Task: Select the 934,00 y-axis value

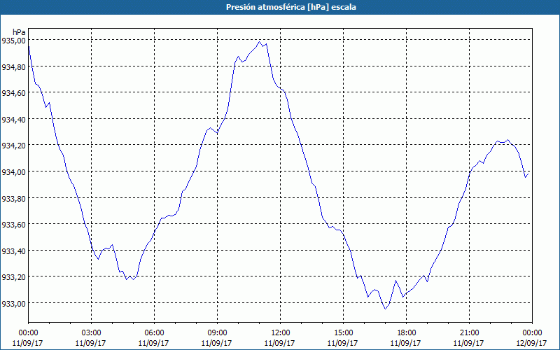Action: [13, 172]
